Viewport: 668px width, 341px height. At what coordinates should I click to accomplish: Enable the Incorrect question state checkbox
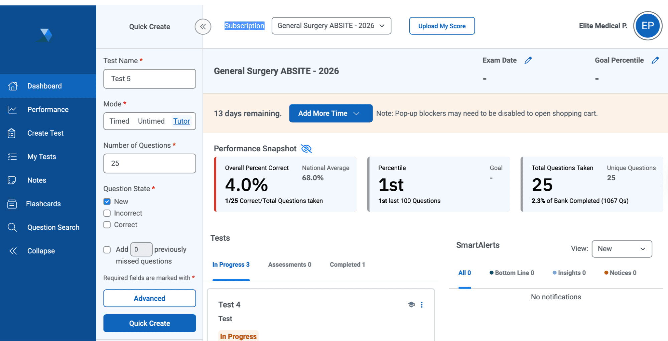[x=107, y=213]
